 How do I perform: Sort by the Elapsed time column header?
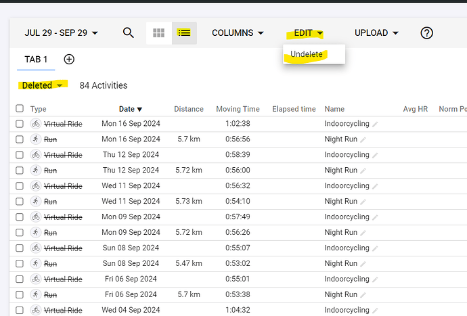tap(294, 109)
